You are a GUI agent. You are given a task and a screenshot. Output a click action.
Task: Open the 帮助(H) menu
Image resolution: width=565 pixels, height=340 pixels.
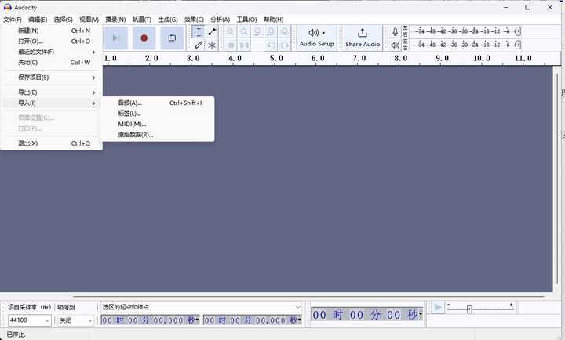tap(273, 20)
